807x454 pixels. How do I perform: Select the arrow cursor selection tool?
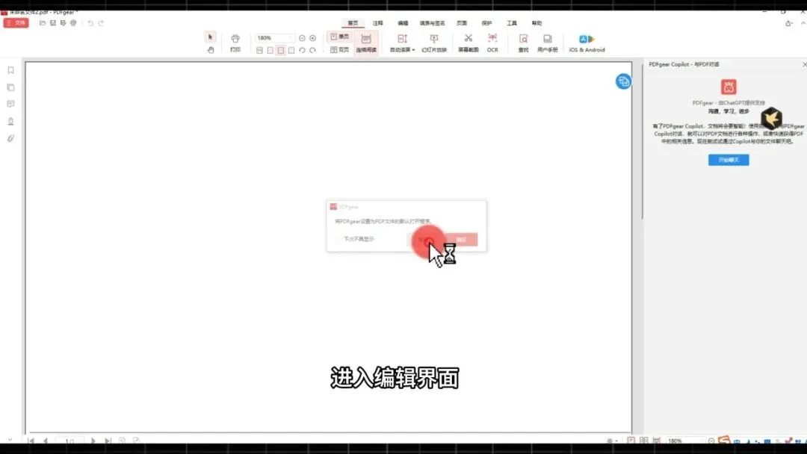(210, 37)
